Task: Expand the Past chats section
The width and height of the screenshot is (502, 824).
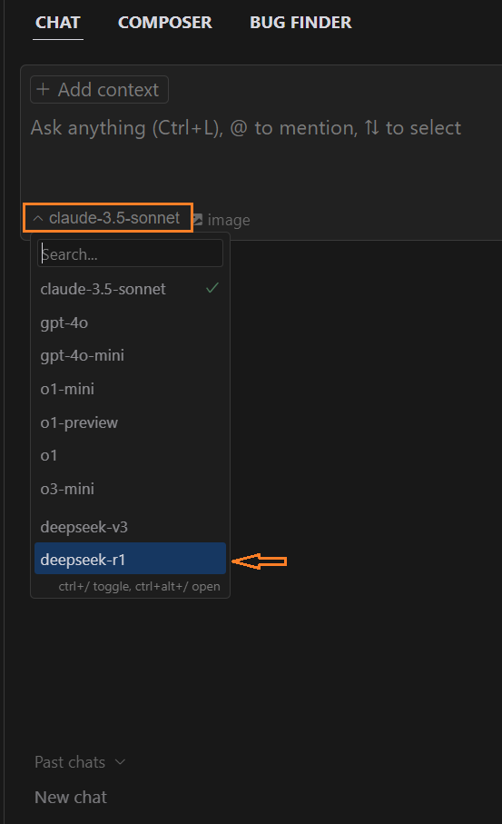Action: [80, 762]
